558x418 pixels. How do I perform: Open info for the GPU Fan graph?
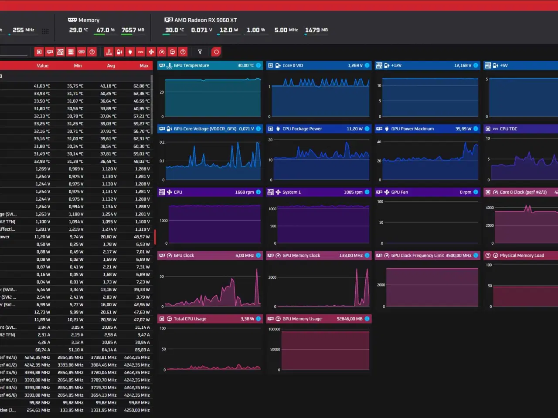[476, 192]
